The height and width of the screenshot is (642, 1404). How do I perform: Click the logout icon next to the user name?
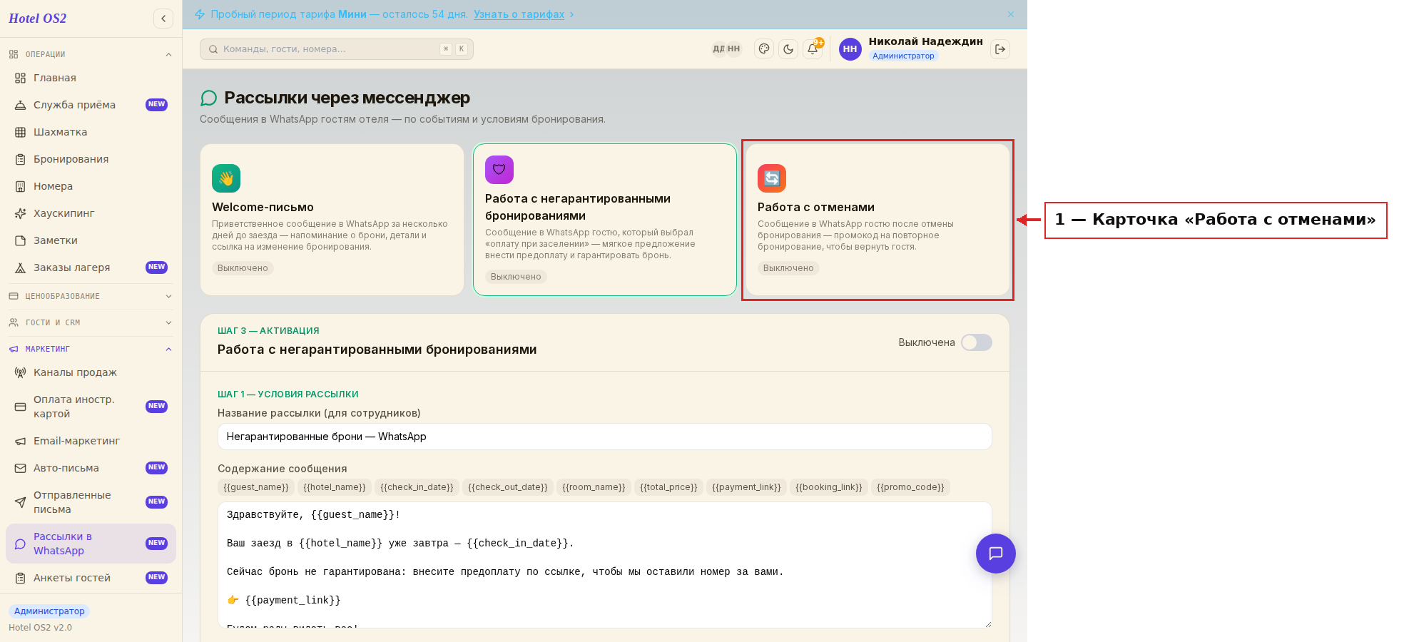pos(1000,49)
